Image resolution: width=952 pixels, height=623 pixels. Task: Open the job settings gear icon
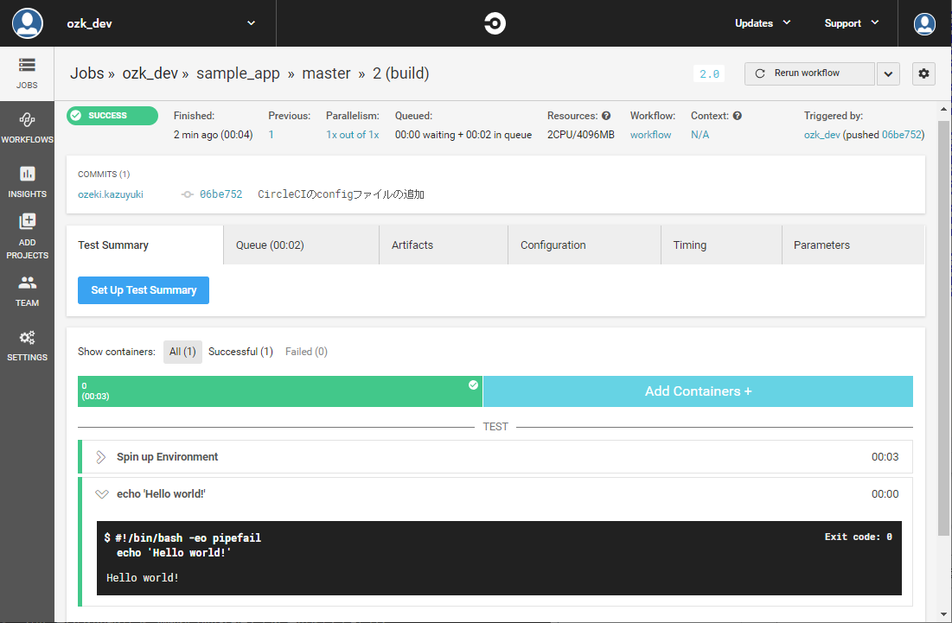923,73
